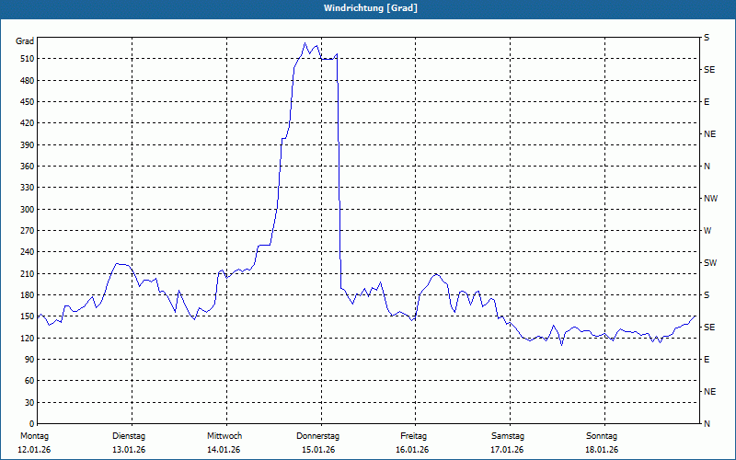
Task: Click the Freitag day label
Action: [x=413, y=436]
